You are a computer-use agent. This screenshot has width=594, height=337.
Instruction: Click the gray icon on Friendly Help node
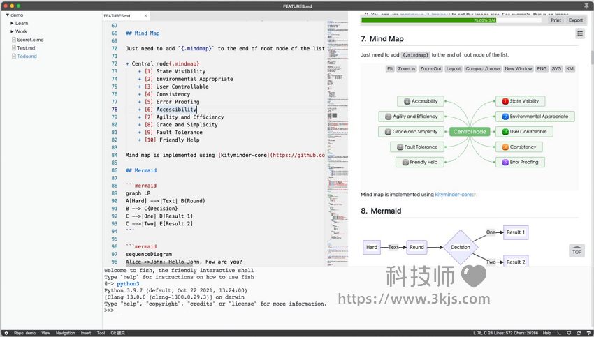(x=405, y=163)
